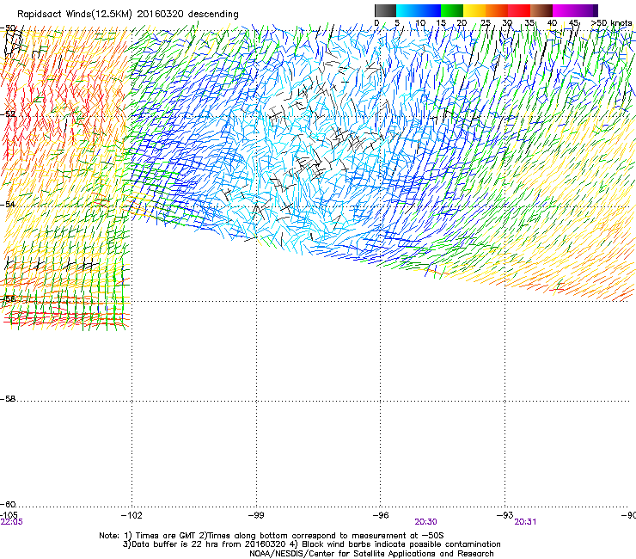The width and height of the screenshot is (636, 559).
Task: Click the '-93' longitude label
Action: 505,515
